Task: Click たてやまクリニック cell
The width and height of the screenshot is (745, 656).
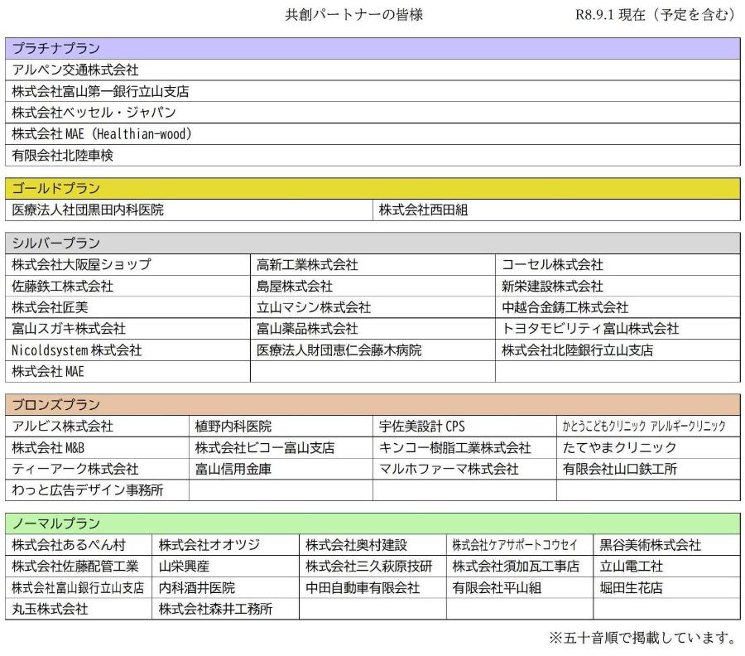Action: tap(648, 448)
